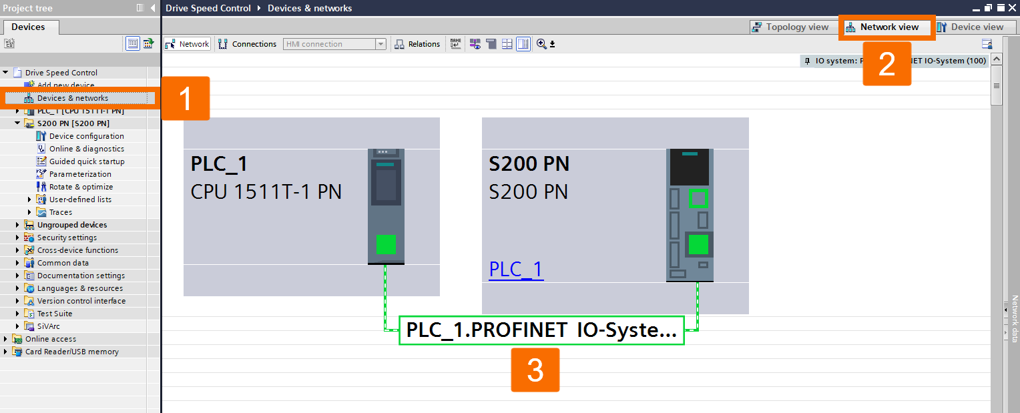
Task: Click the project tree create group icon
Action: [x=9, y=44]
